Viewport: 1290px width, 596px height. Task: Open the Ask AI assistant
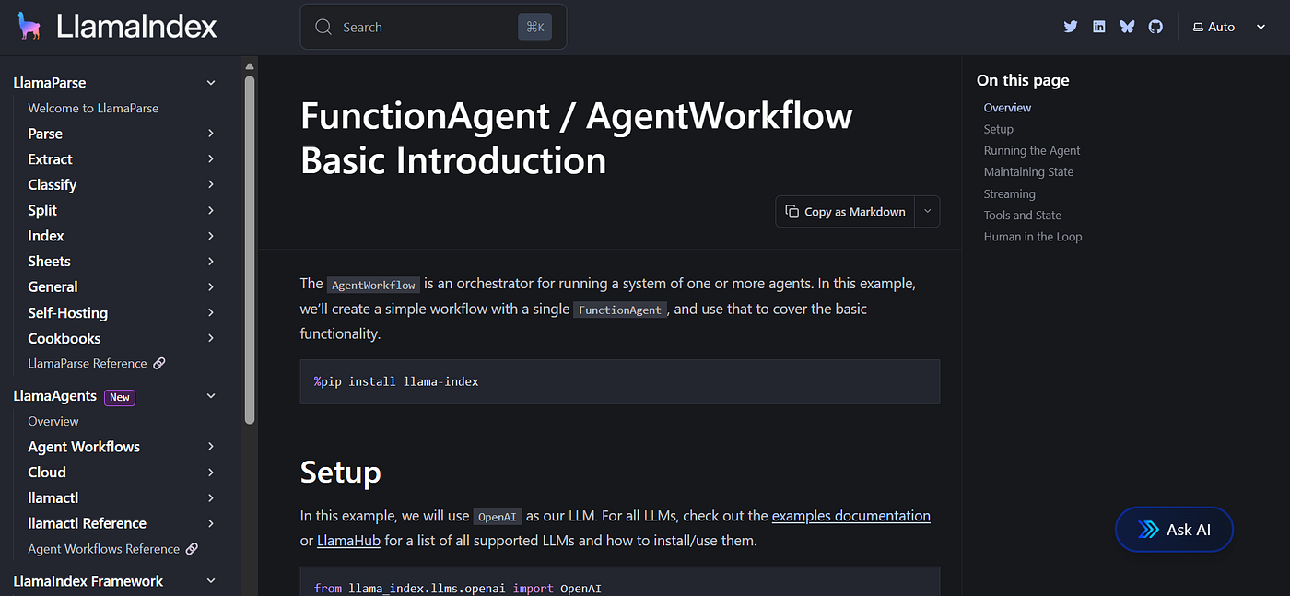pyautogui.click(x=1174, y=530)
